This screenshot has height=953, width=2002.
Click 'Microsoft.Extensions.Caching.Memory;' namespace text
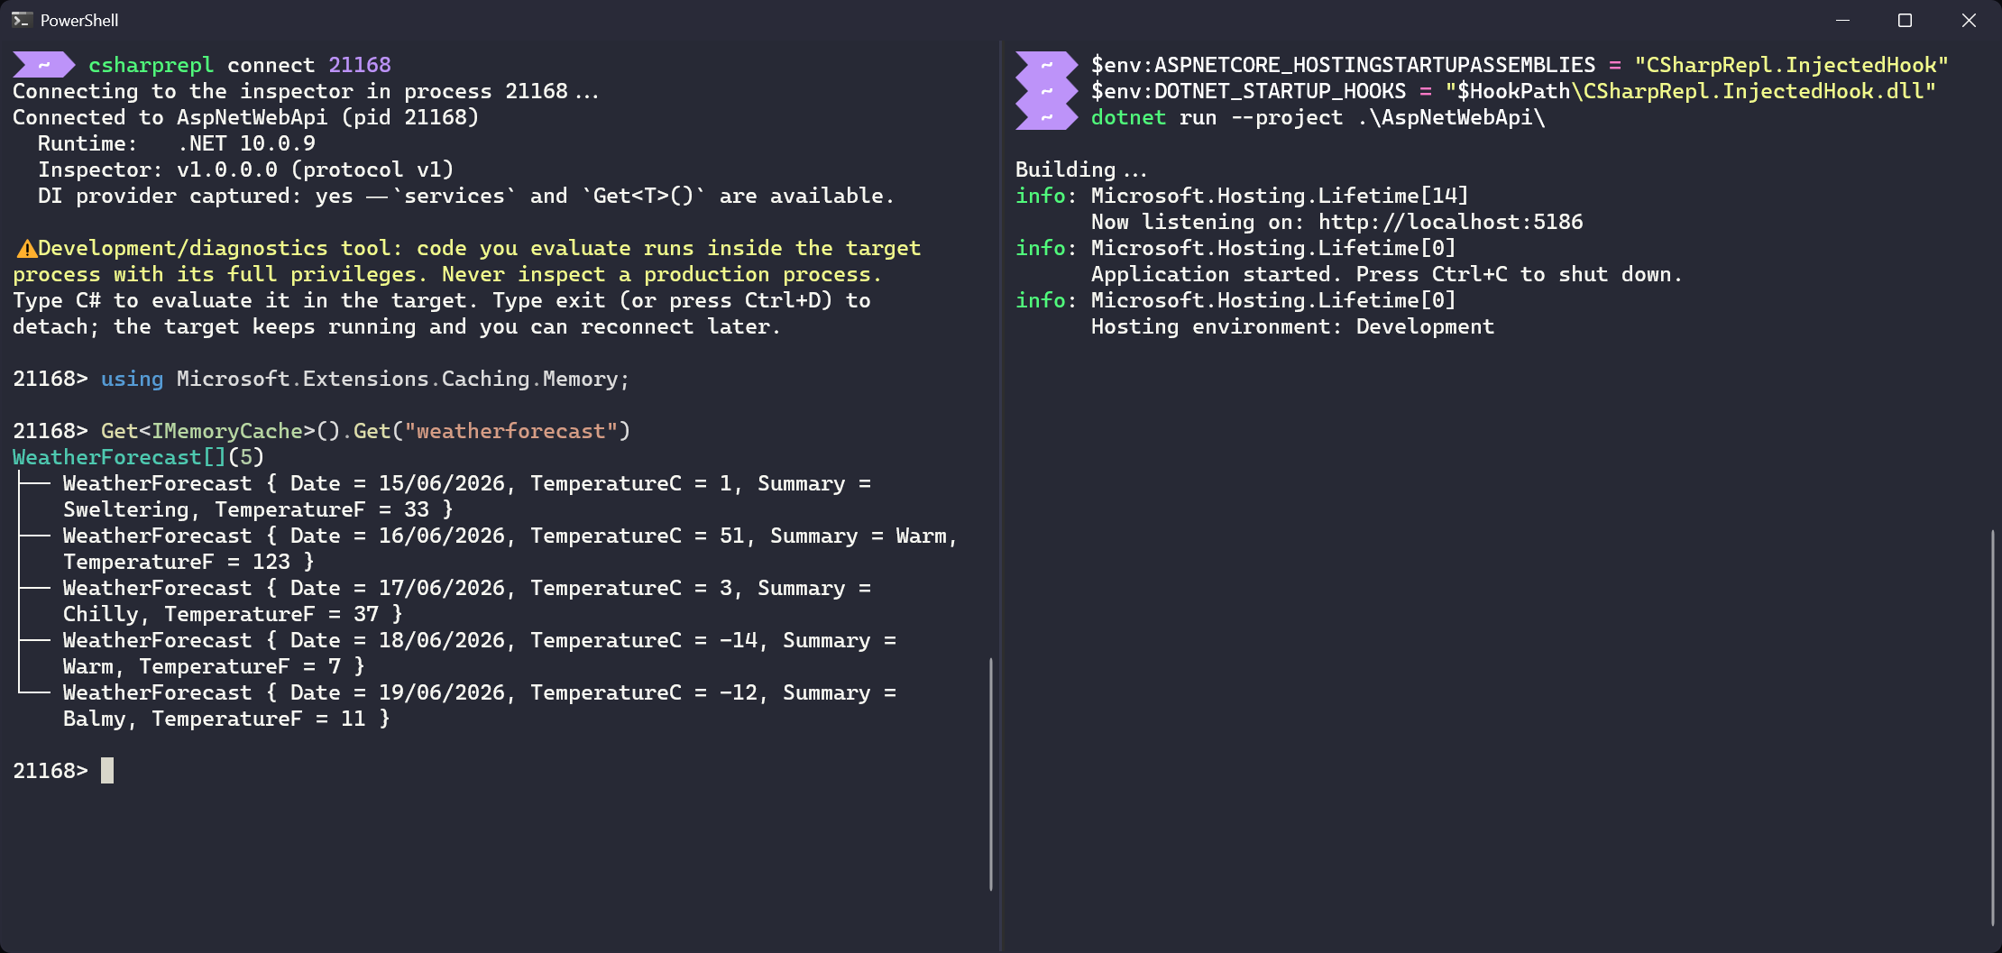point(402,379)
